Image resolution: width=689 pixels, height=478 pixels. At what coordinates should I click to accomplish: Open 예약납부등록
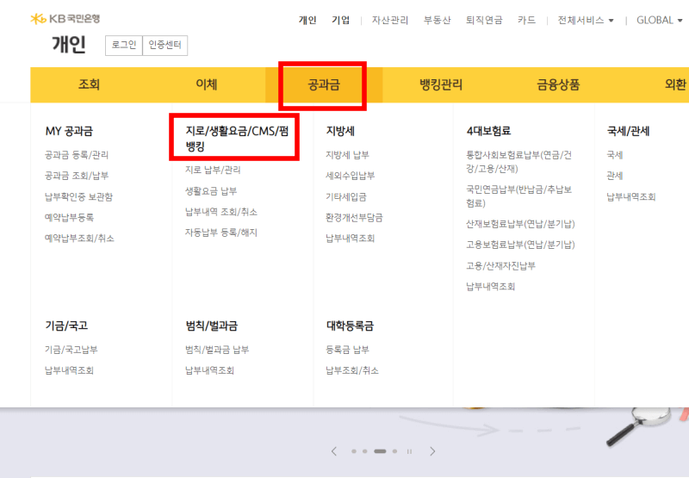coord(69,218)
